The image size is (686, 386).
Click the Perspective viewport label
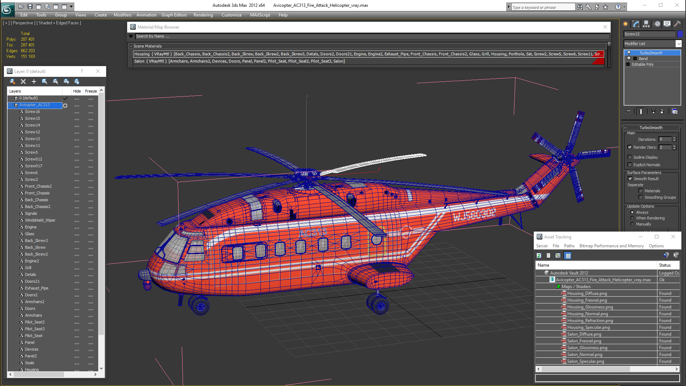click(23, 23)
